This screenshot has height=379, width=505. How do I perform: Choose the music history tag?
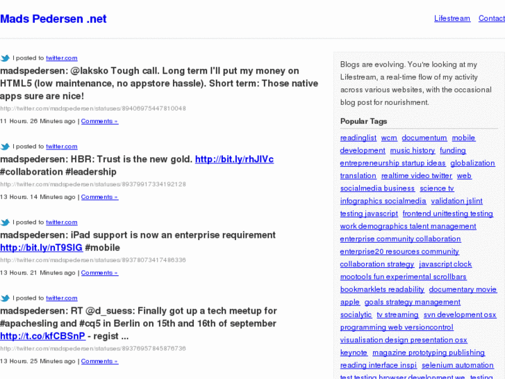pyautogui.click(x=412, y=151)
